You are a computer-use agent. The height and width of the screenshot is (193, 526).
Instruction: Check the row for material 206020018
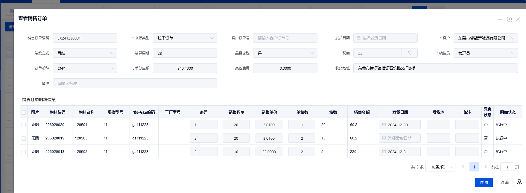24,152
